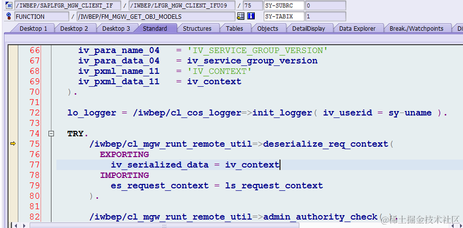
Task: Click init_logger method call on line 72
Action: 281,113
